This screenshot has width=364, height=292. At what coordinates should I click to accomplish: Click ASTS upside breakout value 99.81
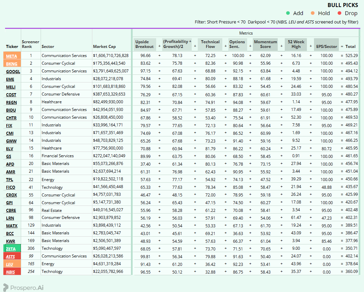tap(145, 256)
